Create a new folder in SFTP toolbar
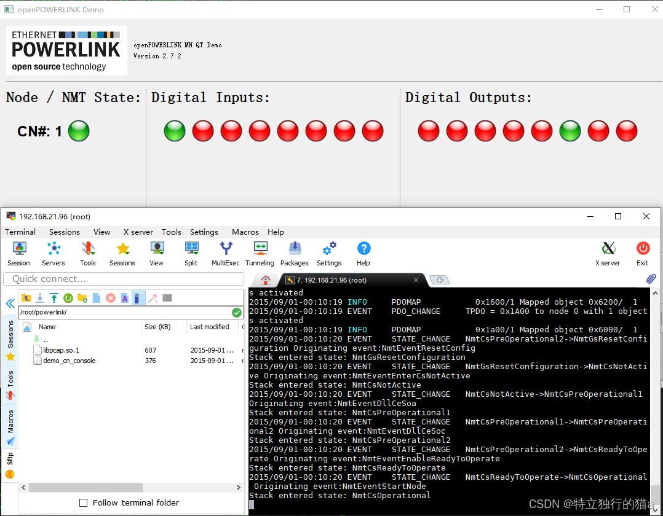663x516 pixels. click(x=82, y=298)
